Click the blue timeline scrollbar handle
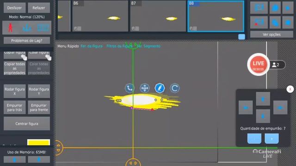This screenshot has height=166, width=296. [241, 37]
